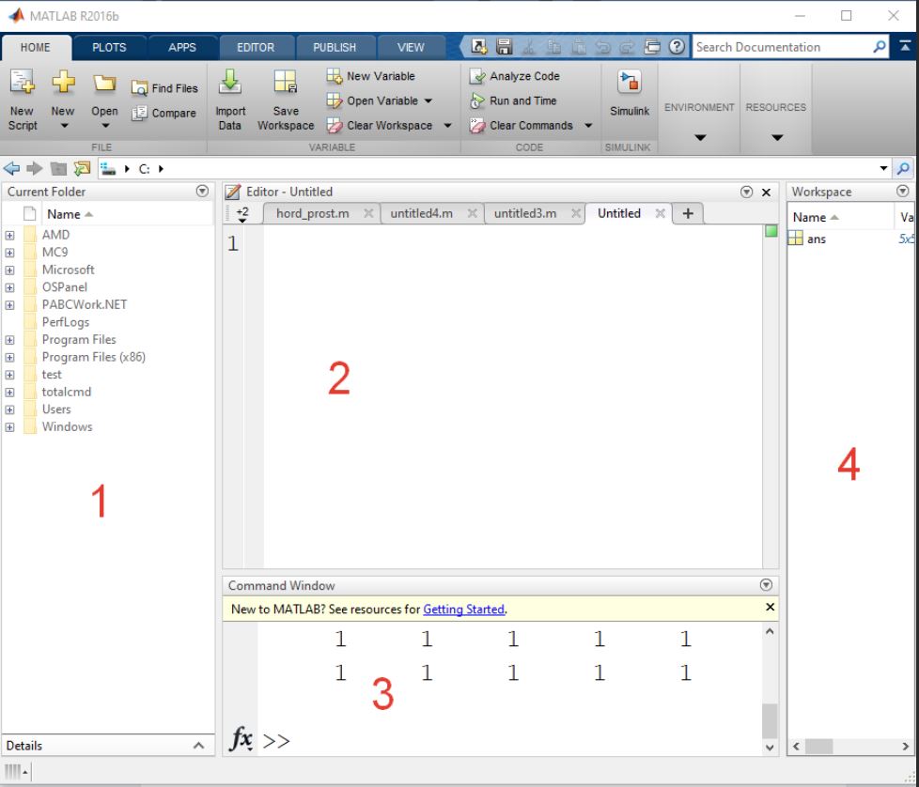The height and width of the screenshot is (787, 919).
Task: Open the RESOURCES section dropdown
Action: tap(776, 138)
